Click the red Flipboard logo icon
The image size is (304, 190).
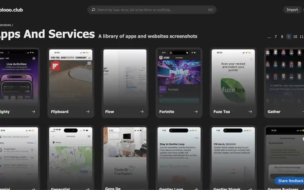point(55,66)
